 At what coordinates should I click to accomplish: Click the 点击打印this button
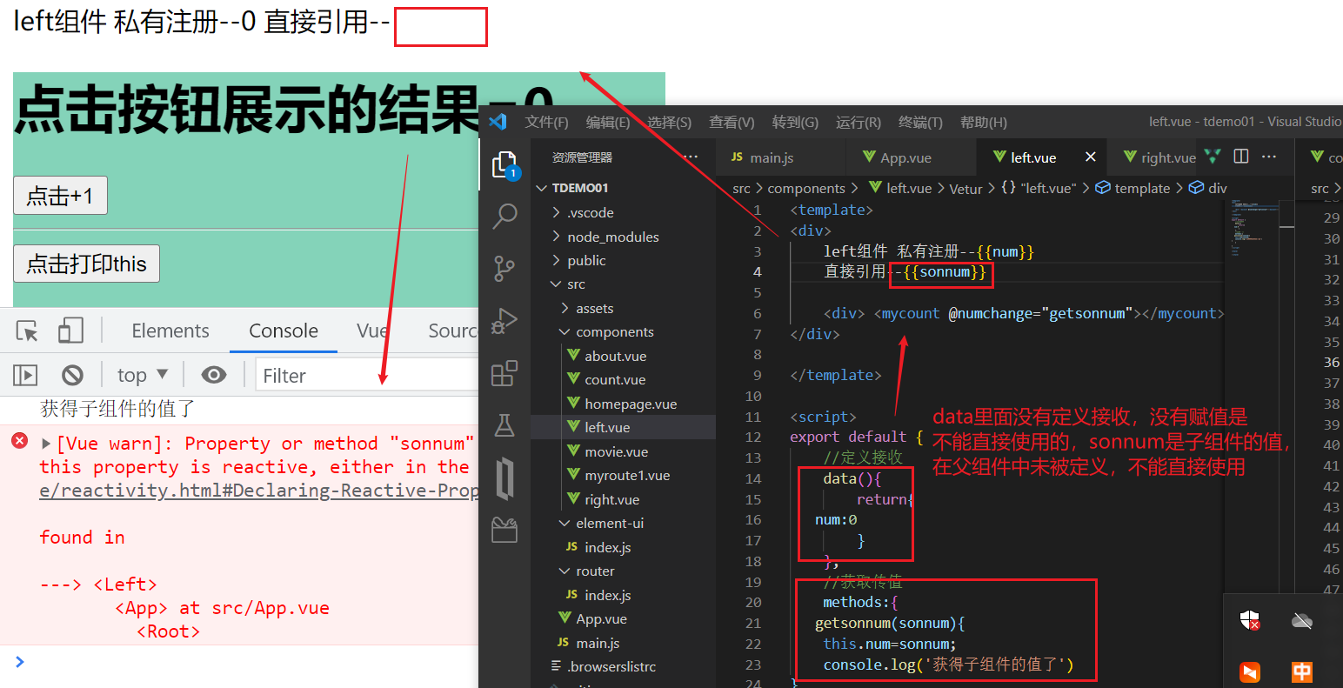[x=86, y=264]
